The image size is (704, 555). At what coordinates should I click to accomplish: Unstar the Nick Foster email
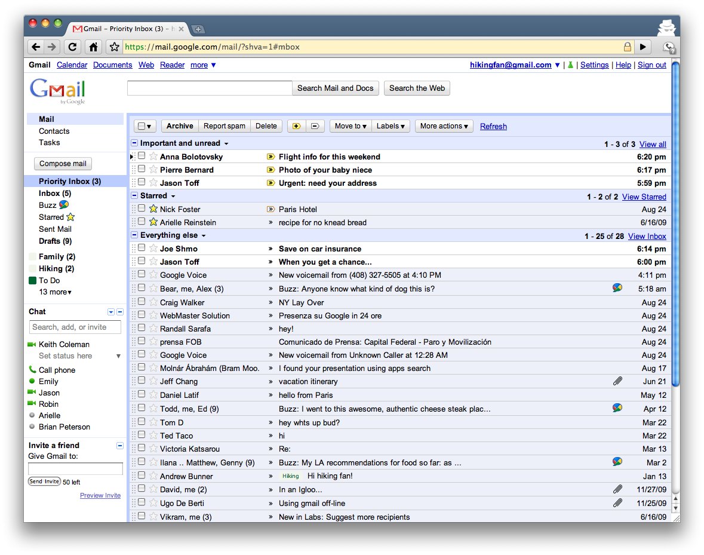point(153,209)
